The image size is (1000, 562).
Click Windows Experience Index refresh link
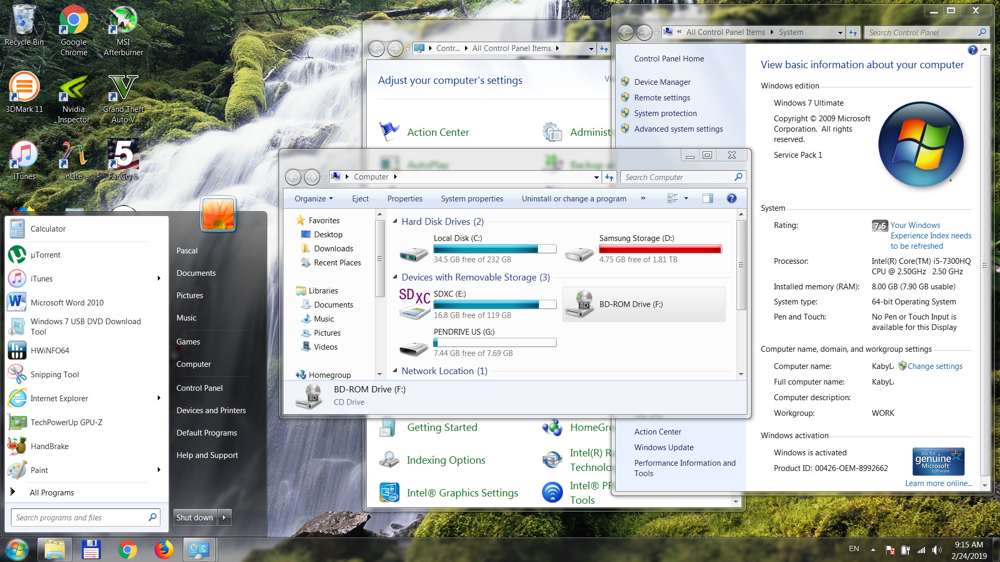930,235
